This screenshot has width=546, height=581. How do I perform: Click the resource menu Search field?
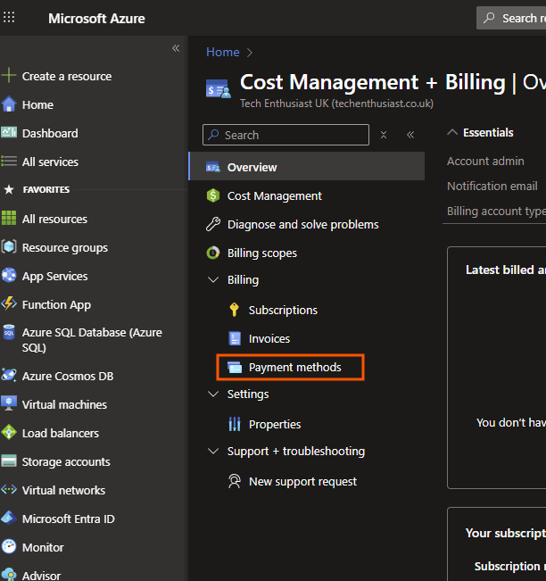[286, 135]
